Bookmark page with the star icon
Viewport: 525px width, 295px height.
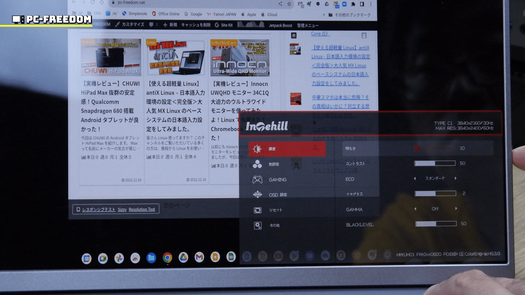tap(289, 4)
